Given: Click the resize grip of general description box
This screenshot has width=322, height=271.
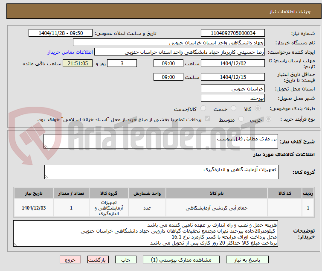Looking at the screenshot, I should coord(46,146).
